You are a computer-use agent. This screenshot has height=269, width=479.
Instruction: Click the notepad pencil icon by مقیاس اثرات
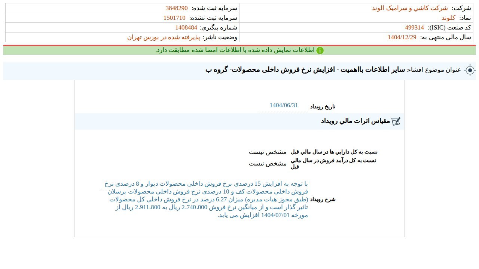[396, 121]
